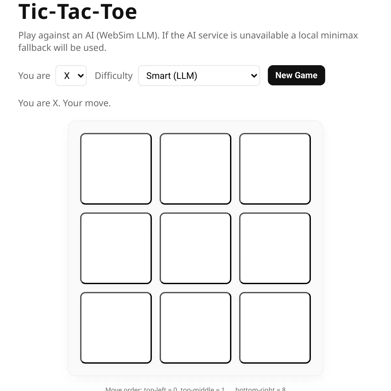The image size is (391, 391).
Task: Play the center square of the board
Action: click(195, 248)
